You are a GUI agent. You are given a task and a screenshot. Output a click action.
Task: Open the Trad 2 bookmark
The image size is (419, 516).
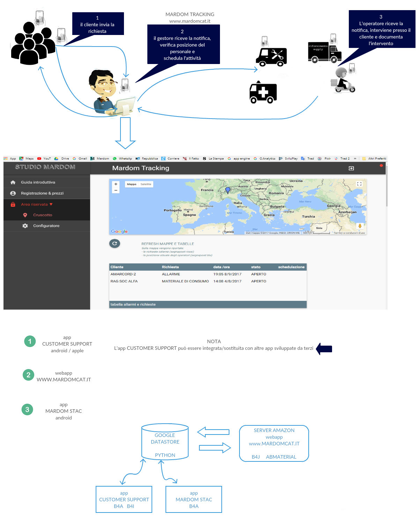342,158
